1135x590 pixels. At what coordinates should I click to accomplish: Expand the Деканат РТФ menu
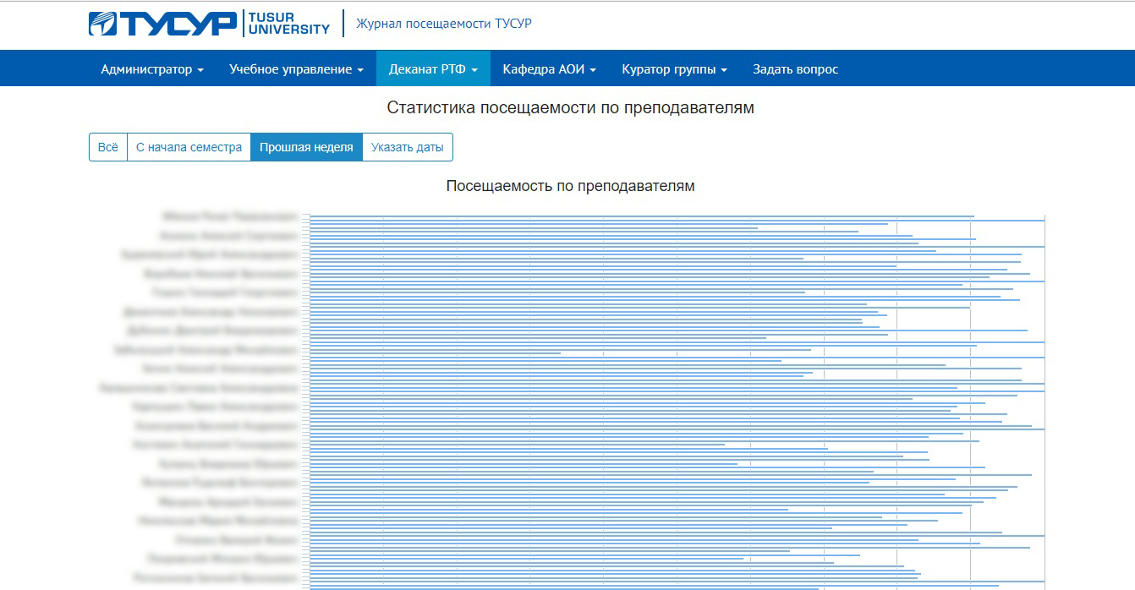click(x=433, y=69)
